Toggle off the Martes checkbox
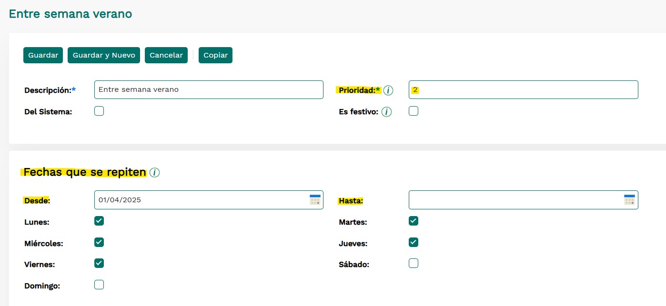The width and height of the screenshot is (666, 306). click(414, 221)
